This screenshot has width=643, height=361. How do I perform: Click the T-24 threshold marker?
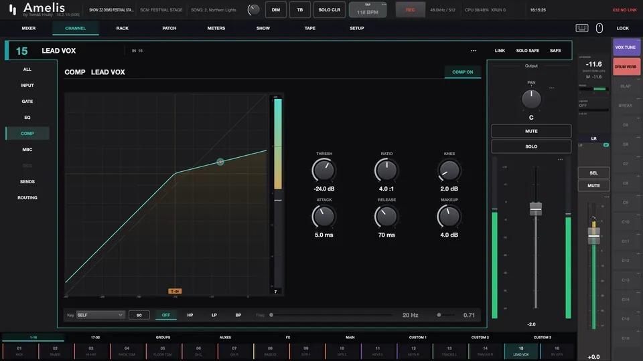point(175,291)
